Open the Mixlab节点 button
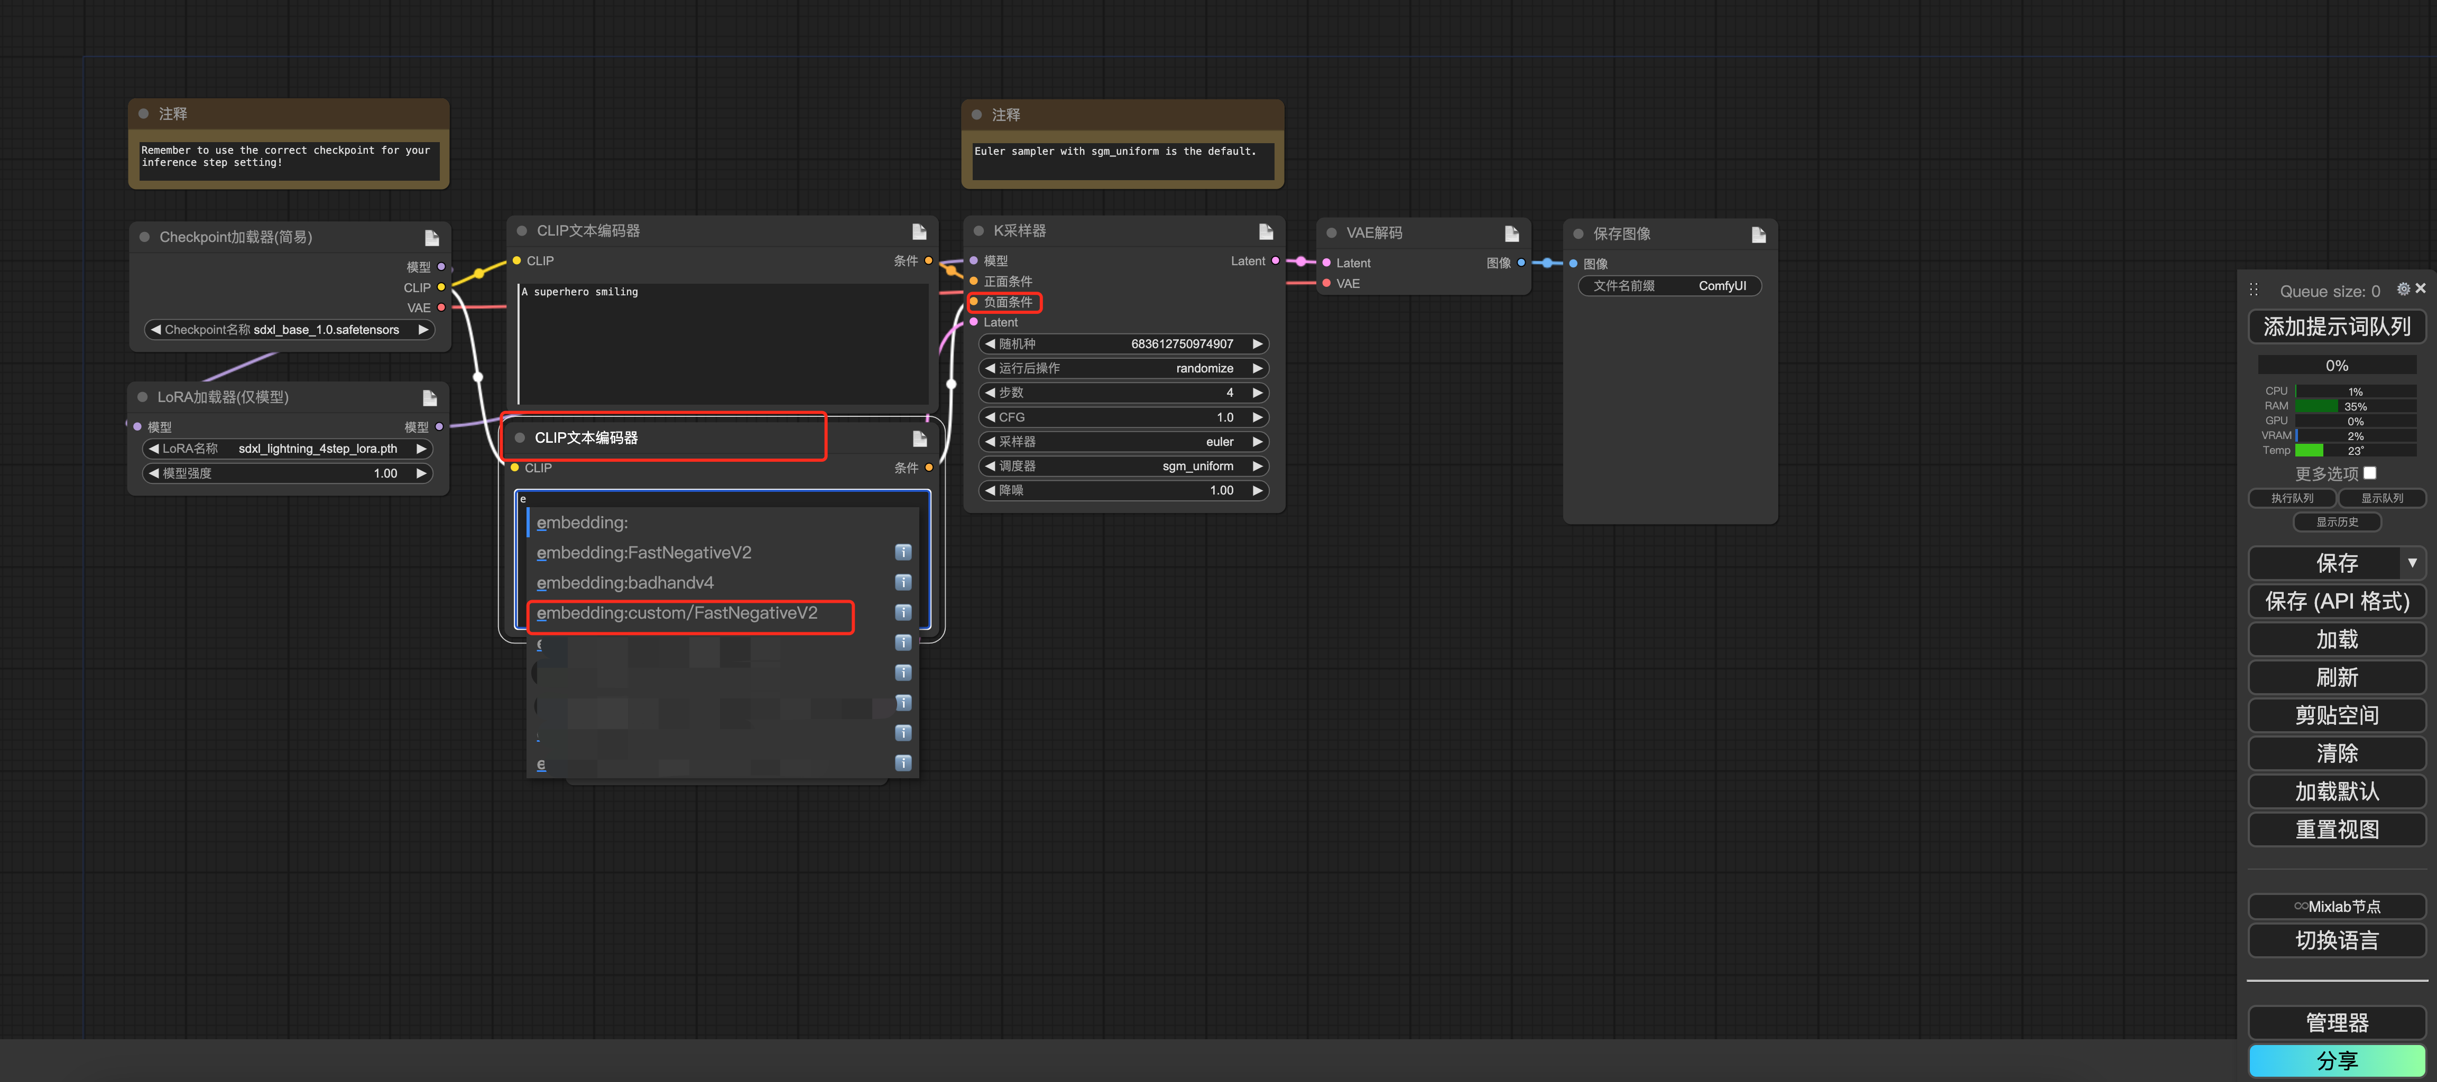The height and width of the screenshot is (1082, 2437). tap(2336, 906)
